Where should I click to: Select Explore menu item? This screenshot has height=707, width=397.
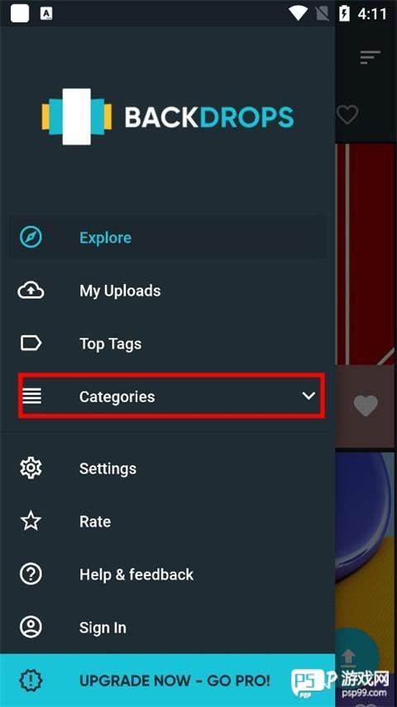(168, 237)
